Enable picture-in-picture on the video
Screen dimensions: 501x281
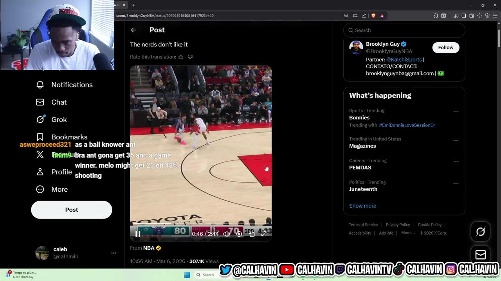click(252, 234)
